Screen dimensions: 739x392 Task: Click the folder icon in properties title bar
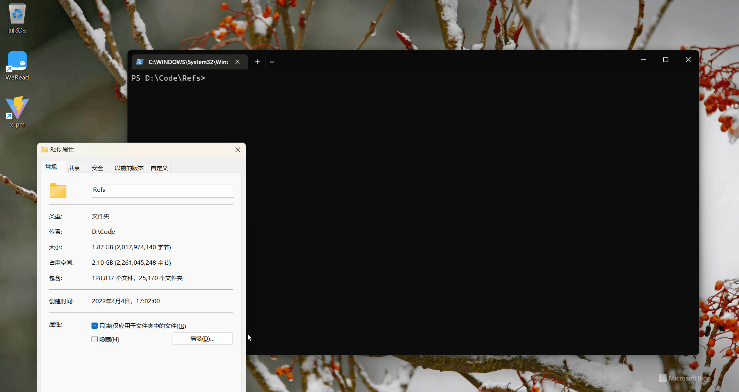(44, 149)
